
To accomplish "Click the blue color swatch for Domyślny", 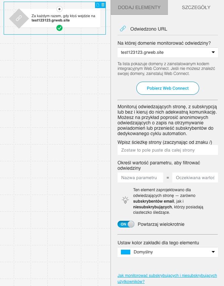I will (x=125, y=252).
